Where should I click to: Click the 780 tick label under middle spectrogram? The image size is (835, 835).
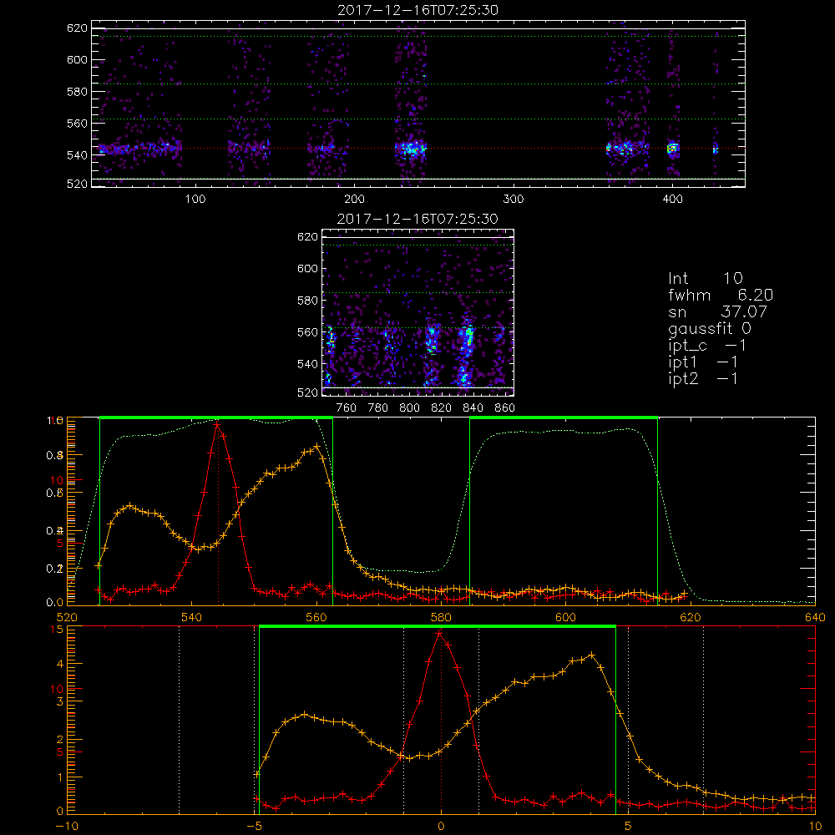coord(378,408)
